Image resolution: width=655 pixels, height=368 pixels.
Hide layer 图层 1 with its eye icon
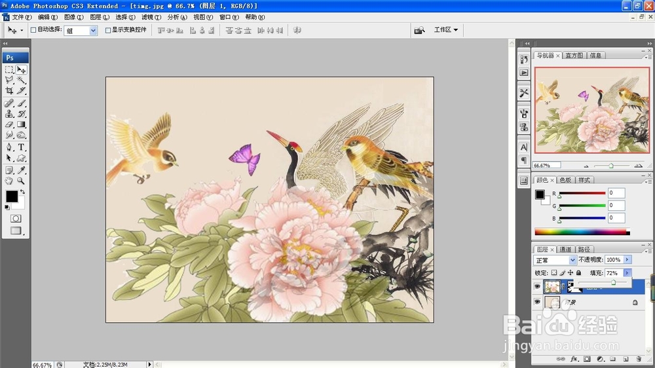tap(537, 287)
